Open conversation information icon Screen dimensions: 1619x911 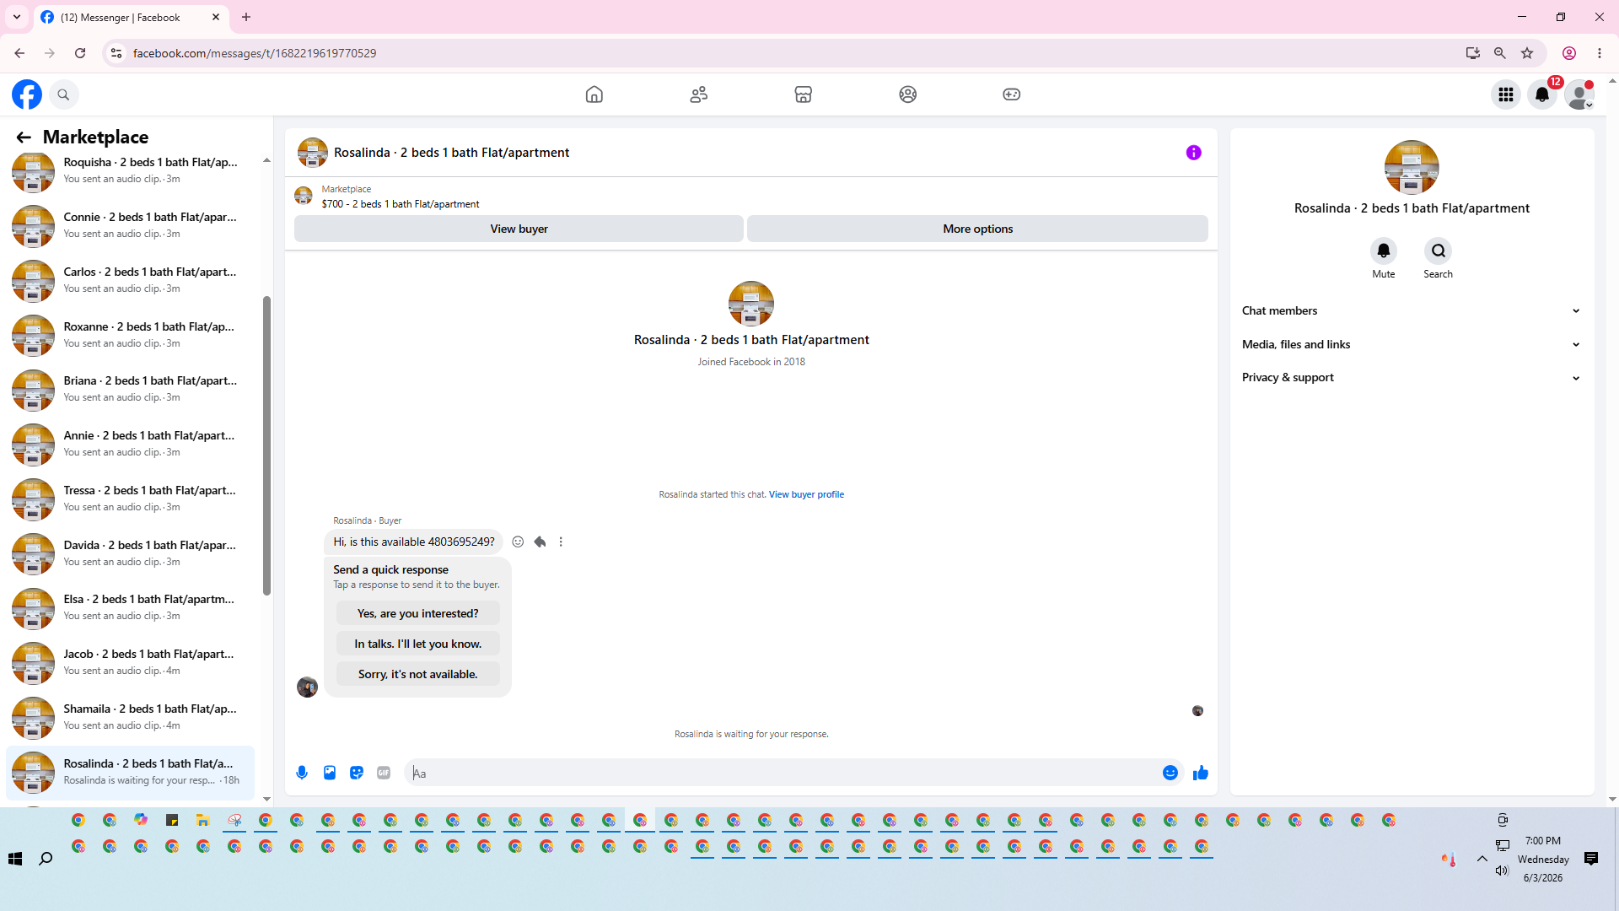pos(1194,153)
